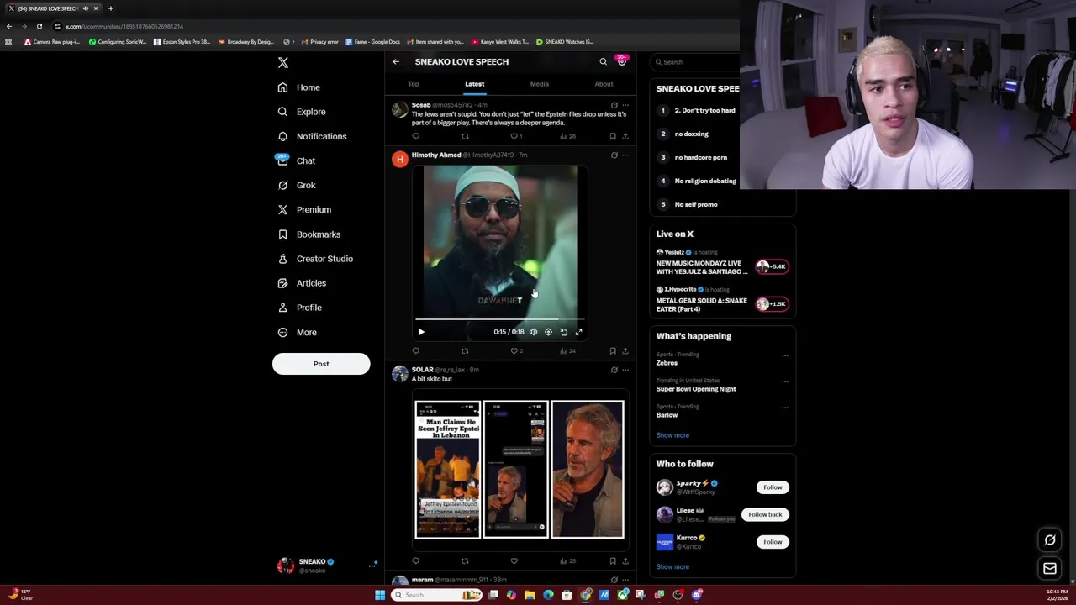Click Grok icon on Himothy Ahmed's post
The height and width of the screenshot is (605, 1076).
click(614, 155)
